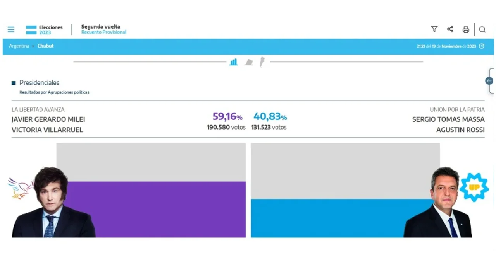Click the Elecciones 2023 logo

tap(44, 30)
